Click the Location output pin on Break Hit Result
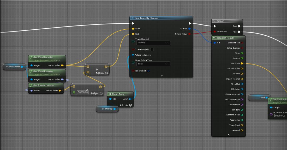The image size is (287, 150). (242, 63)
